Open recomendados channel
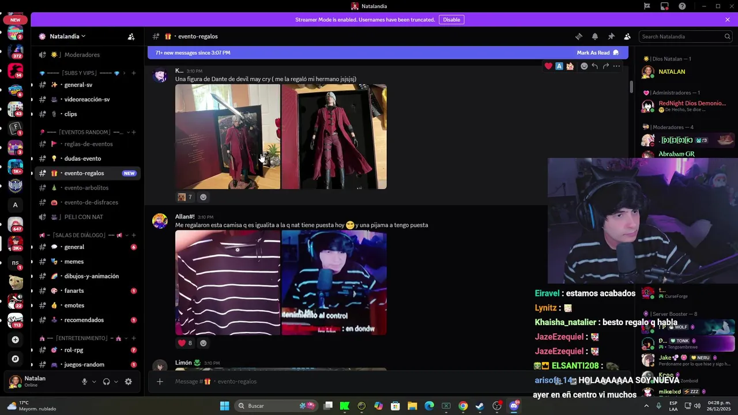Screen dimensions: 738x415 pos(87,320)
